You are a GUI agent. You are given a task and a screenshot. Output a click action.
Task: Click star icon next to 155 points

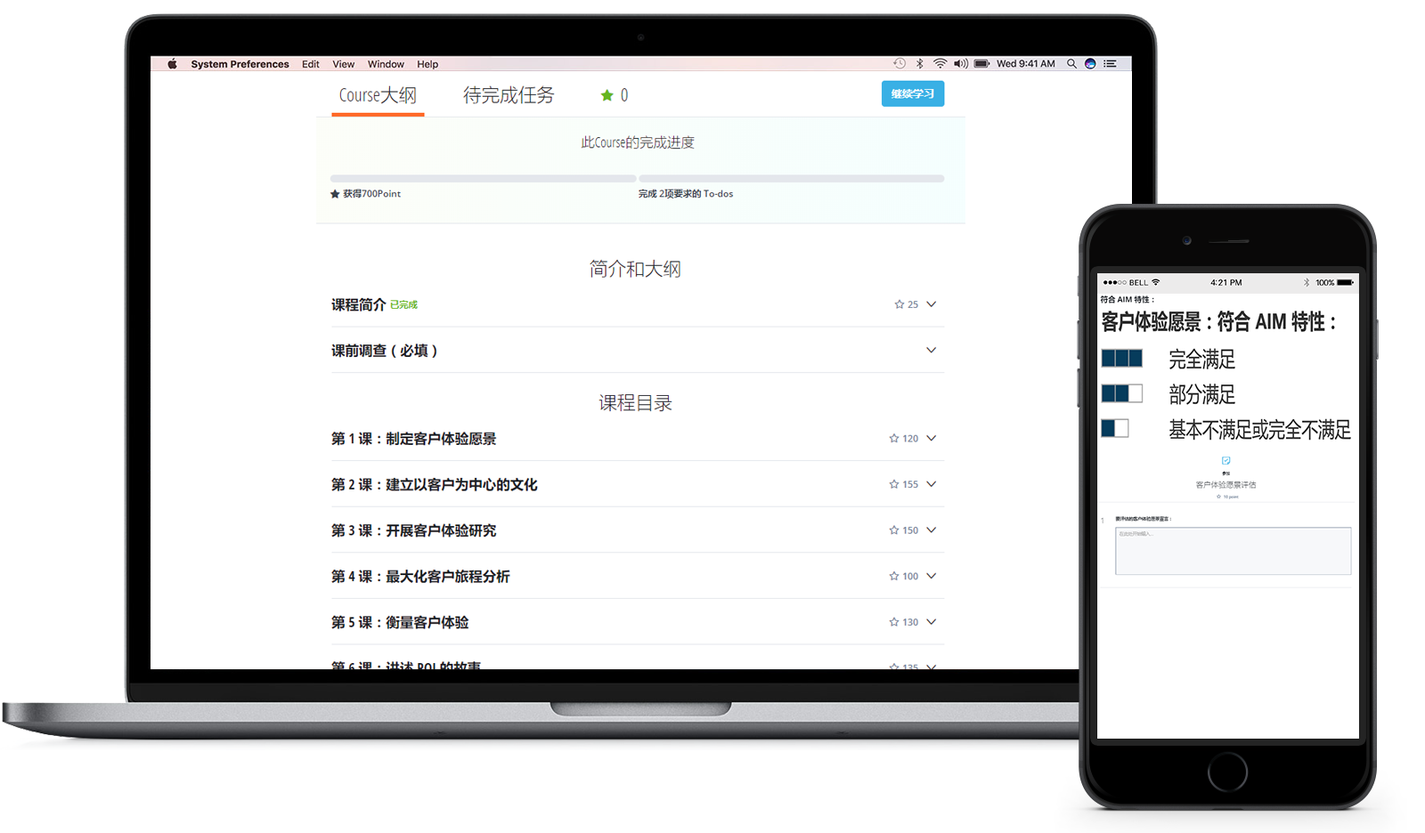point(894,484)
